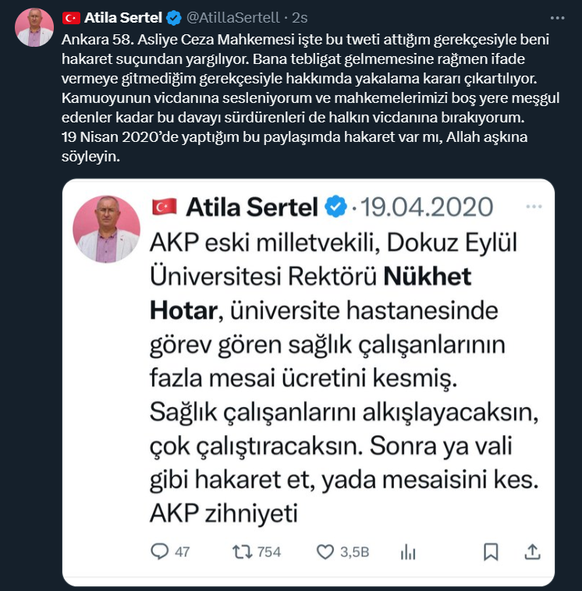Click the 2s timestamp of the tweet
Image resolution: width=582 pixels, height=591 pixels.
point(300,17)
